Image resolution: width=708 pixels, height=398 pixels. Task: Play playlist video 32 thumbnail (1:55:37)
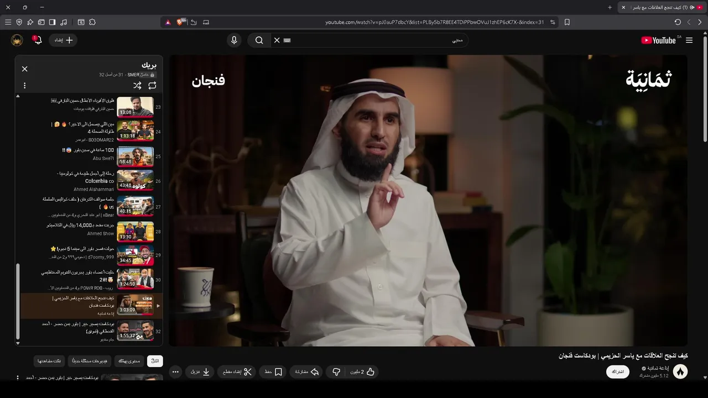[x=135, y=331]
